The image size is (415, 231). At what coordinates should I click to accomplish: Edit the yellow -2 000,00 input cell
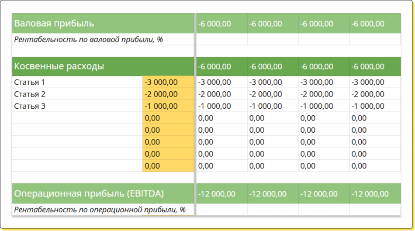(x=168, y=94)
